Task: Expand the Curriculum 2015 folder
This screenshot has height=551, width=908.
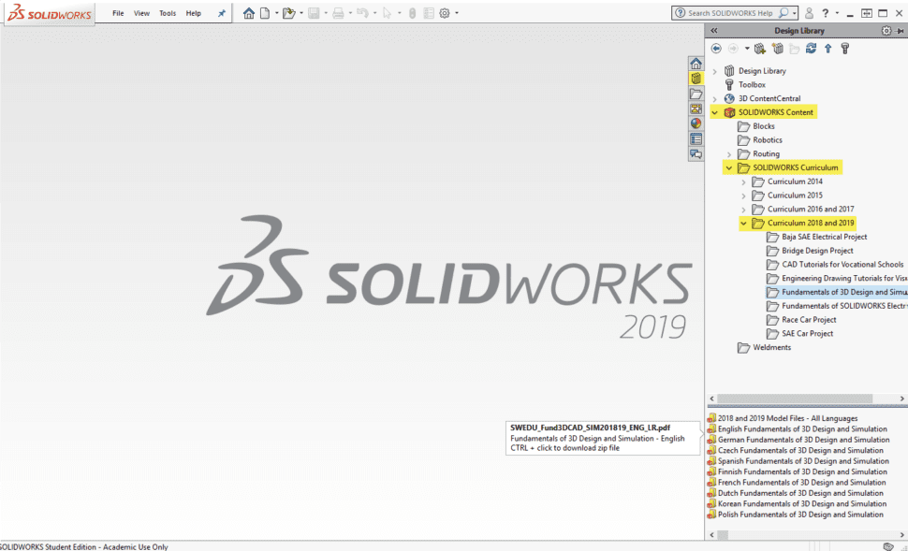Action: (x=743, y=196)
